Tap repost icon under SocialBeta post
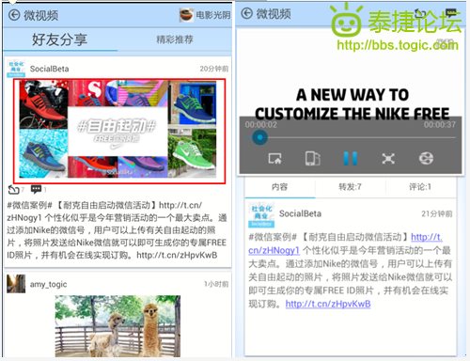Image resolution: width=470 pixels, height=361 pixels. click(13, 189)
